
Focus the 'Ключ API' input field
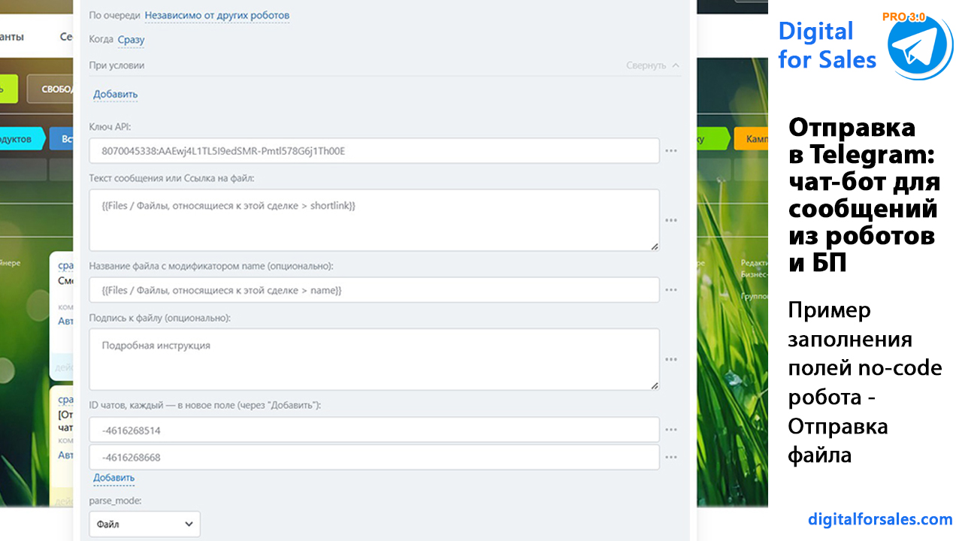click(x=374, y=151)
